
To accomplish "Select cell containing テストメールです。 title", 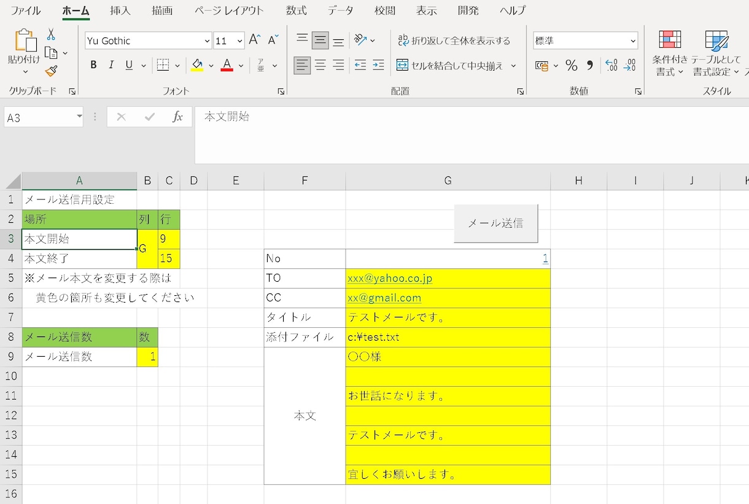I will [x=448, y=317].
